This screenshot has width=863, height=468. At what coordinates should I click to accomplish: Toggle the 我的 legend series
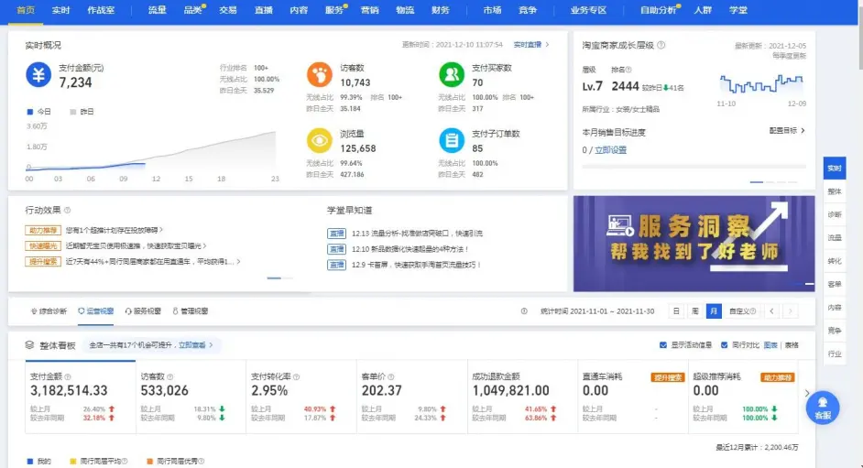38,462
